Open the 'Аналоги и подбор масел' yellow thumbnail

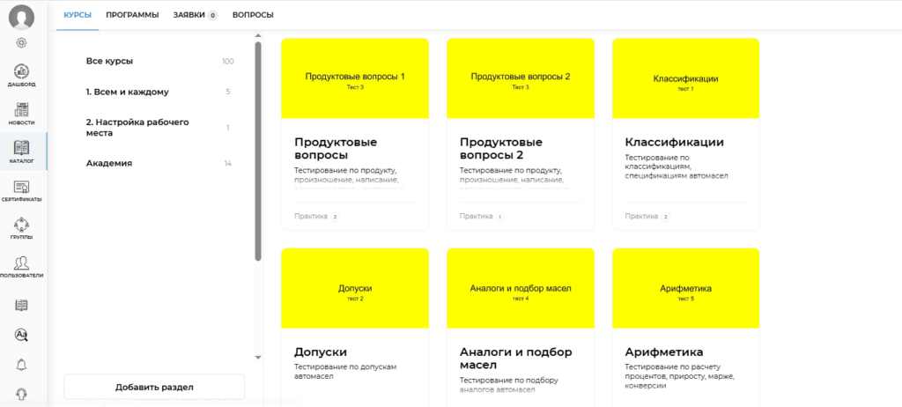tap(521, 288)
